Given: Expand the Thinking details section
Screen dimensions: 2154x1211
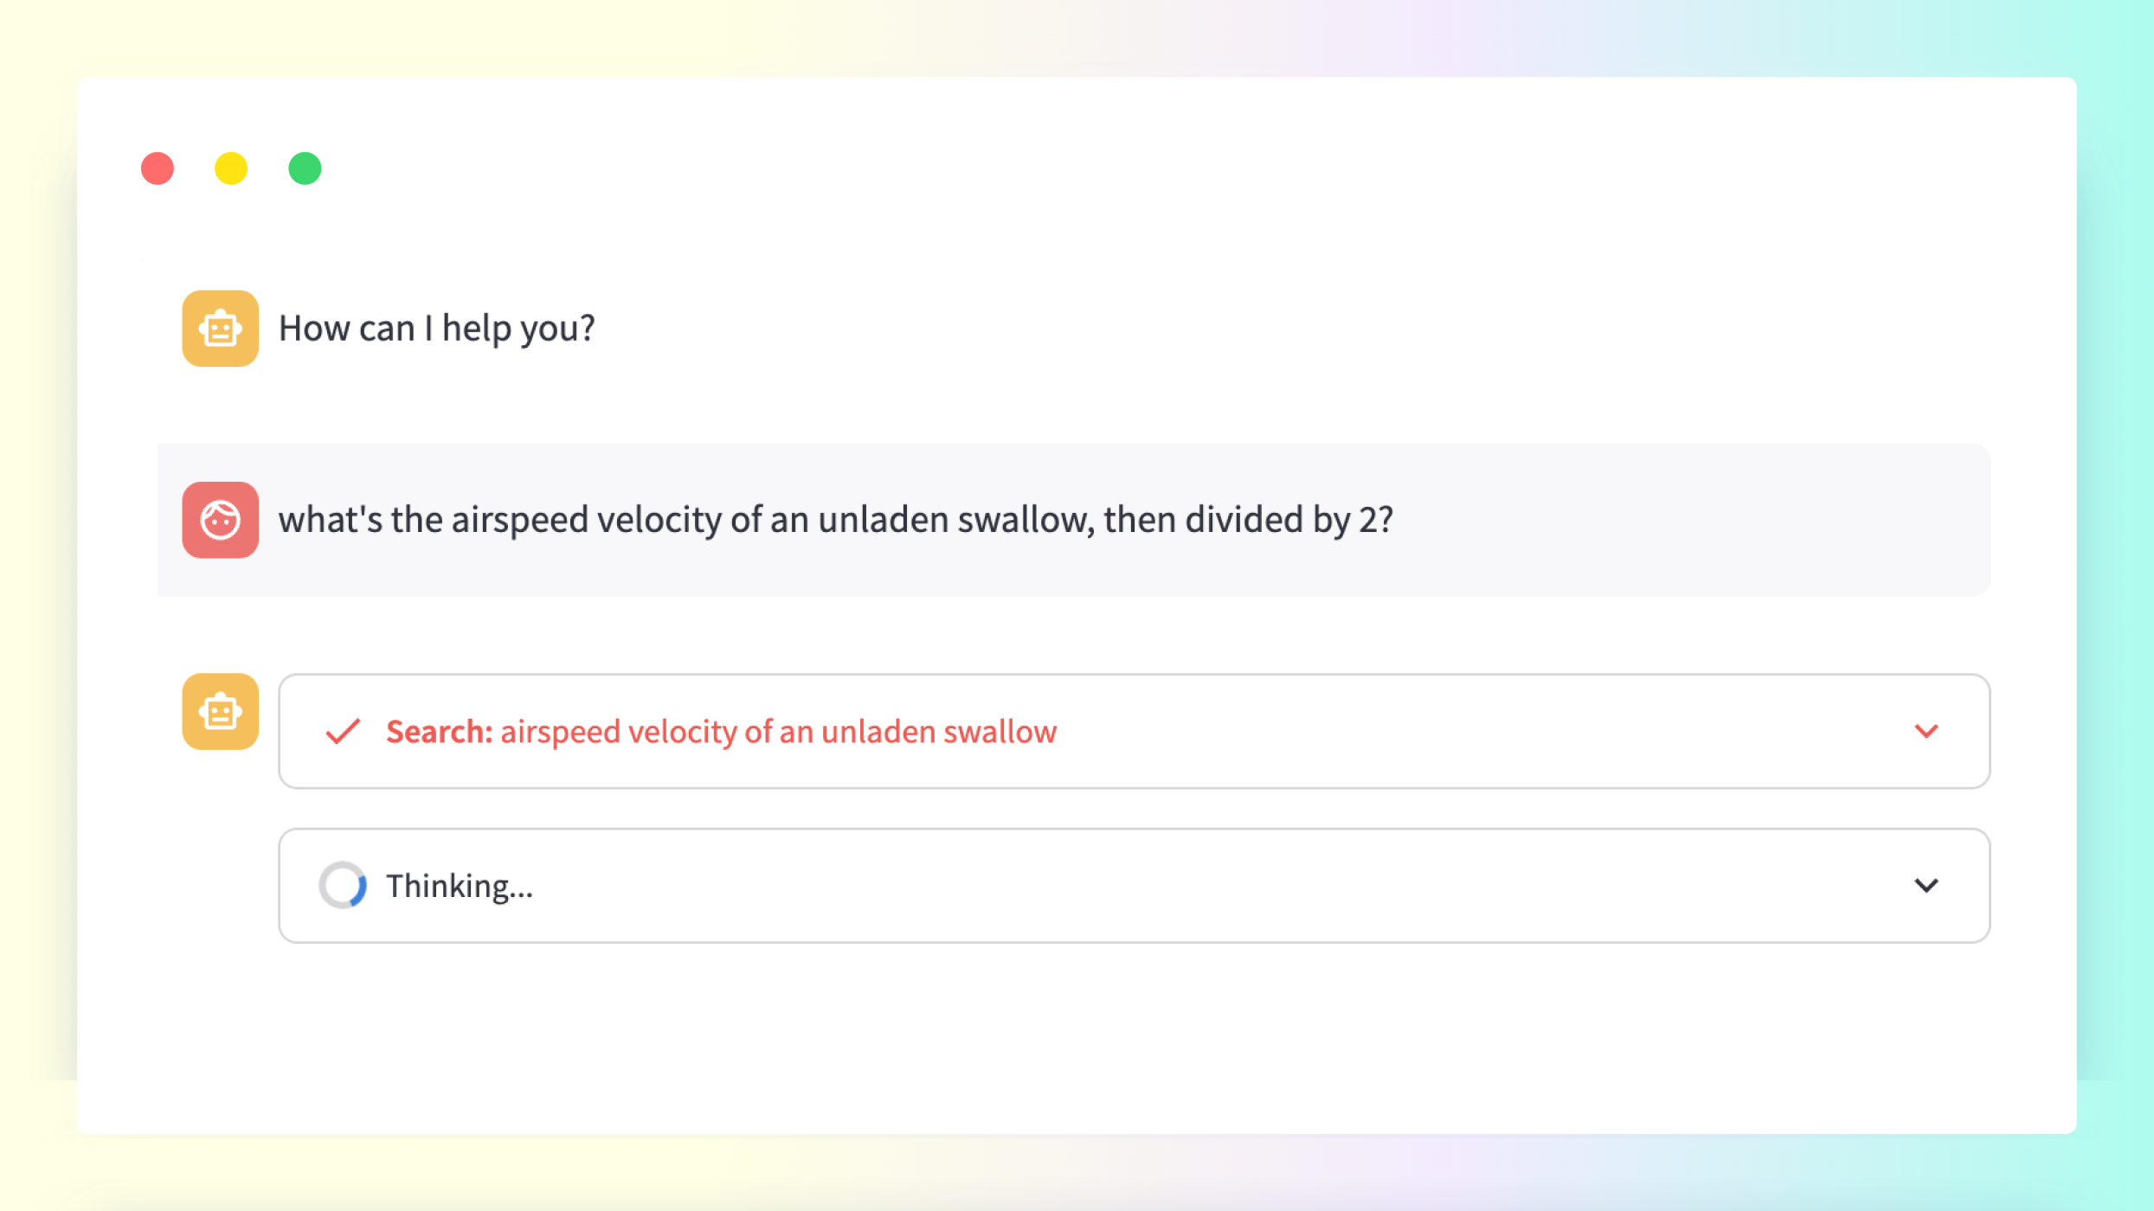Looking at the screenshot, I should pos(1927,885).
